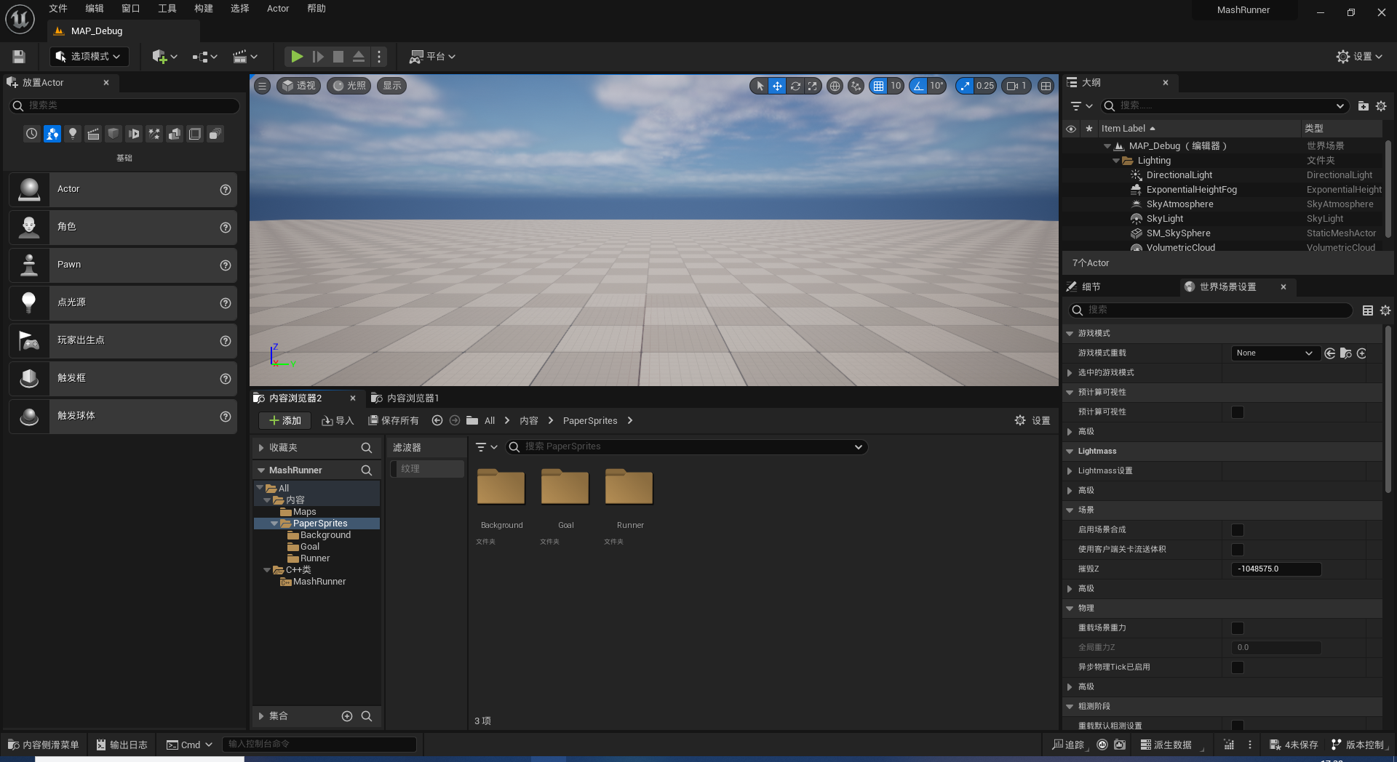Open the quick add to project icon
The image size is (1397, 762).
(164, 57)
